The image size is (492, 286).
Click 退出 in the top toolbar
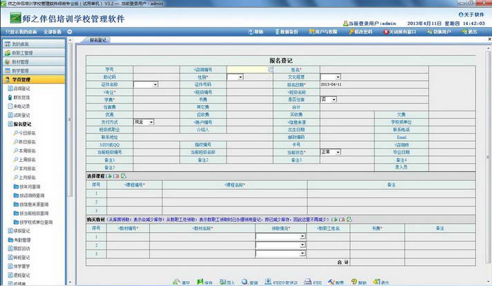click(x=470, y=32)
